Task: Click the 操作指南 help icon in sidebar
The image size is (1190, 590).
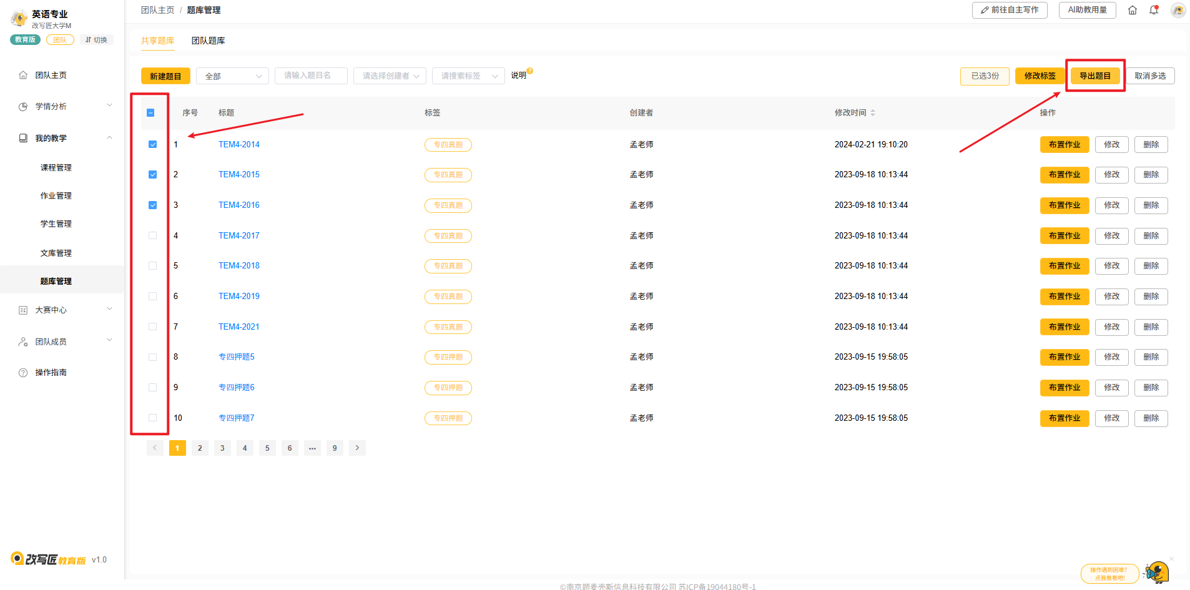Action: click(x=23, y=373)
